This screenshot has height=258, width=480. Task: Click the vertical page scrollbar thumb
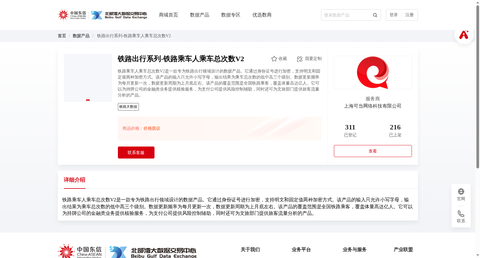[x=478, y=87]
